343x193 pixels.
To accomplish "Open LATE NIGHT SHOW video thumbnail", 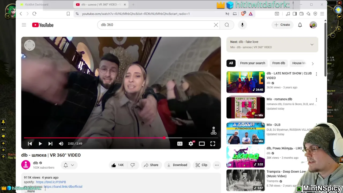I will click(x=245, y=82).
